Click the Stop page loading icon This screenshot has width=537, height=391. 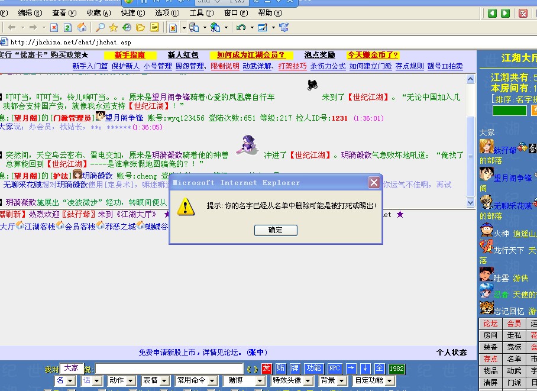(54, 27)
